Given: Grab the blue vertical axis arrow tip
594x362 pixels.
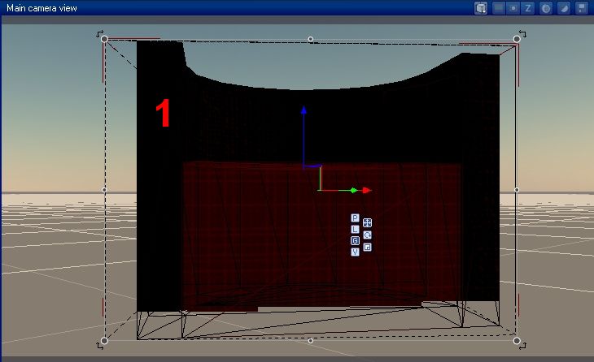Looking at the screenshot, I should point(304,110).
